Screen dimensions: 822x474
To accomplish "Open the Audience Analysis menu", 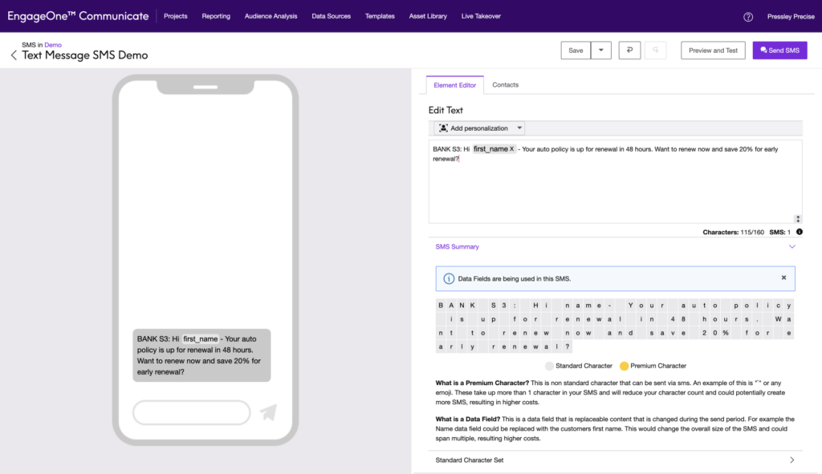I will 271,16.
